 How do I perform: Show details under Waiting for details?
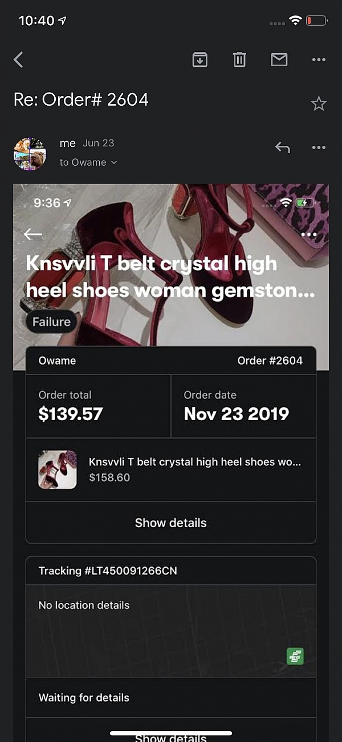(x=171, y=735)
